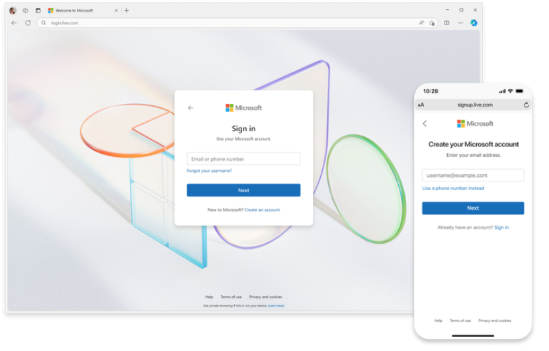This screenshot has height=351, width=549.
Task: Tap Next button on phone screen
Action: (473, 208)
